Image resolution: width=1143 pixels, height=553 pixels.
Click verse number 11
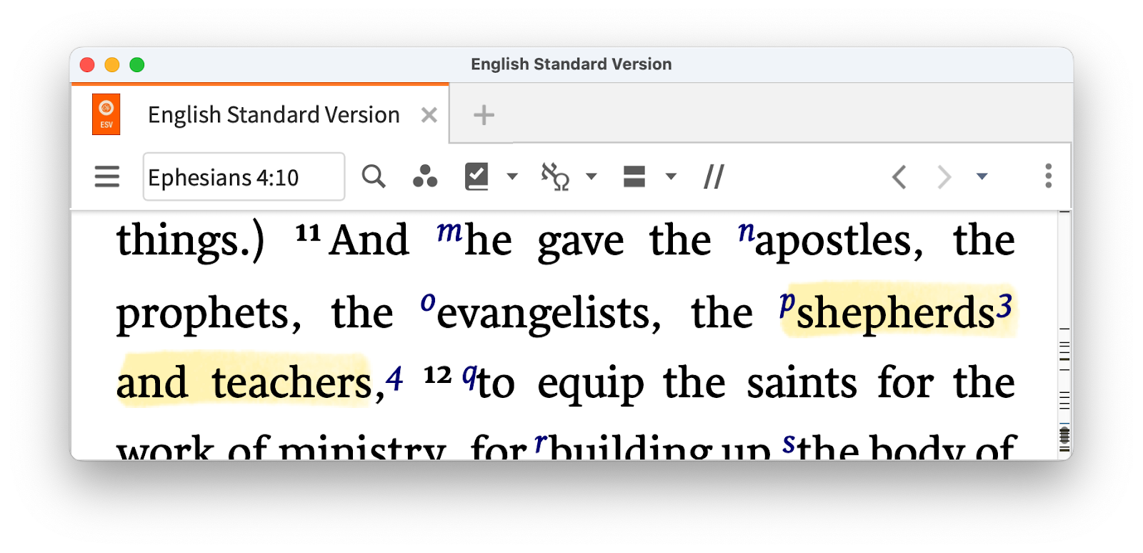point(308,233)
